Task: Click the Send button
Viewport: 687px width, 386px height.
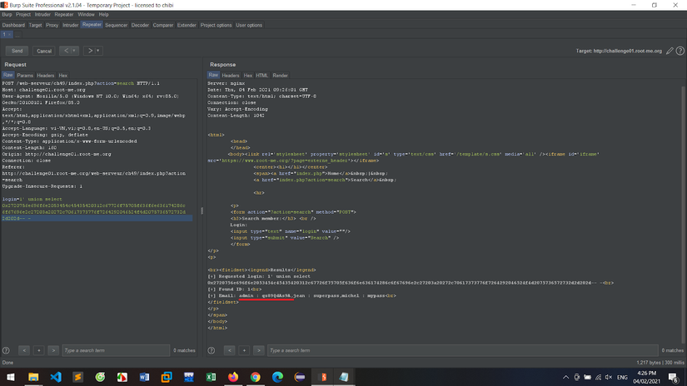Action: (17, 51)
